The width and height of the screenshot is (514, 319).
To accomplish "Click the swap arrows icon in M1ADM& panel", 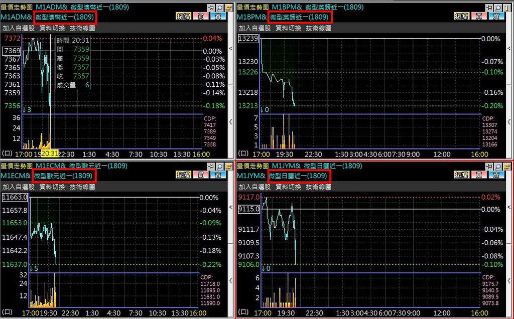I will click(228, 7).
